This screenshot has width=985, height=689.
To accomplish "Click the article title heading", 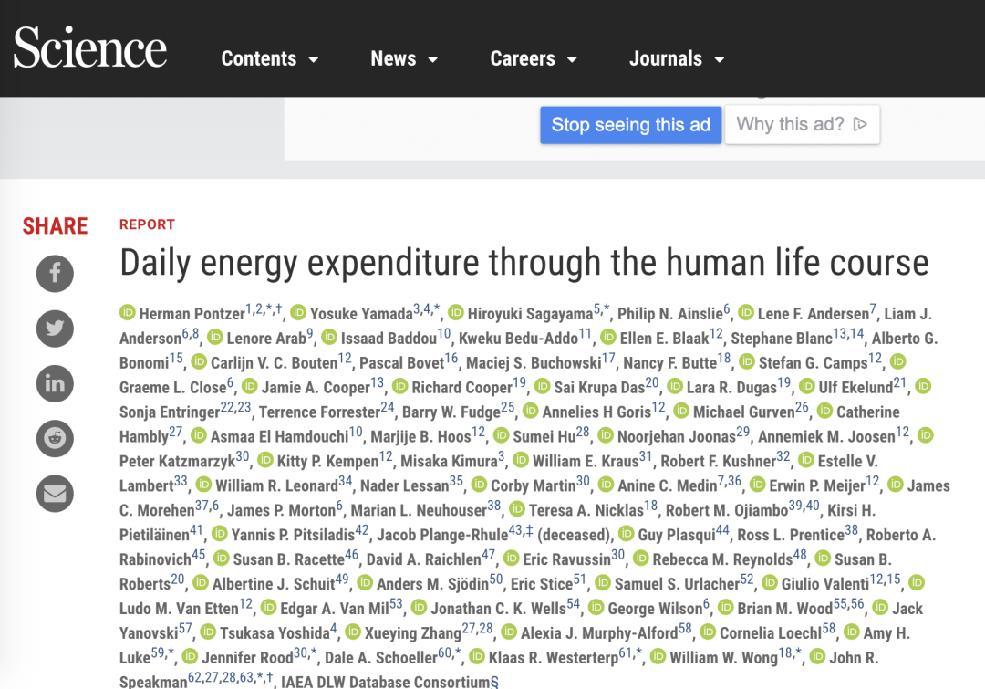I will [524, 263].
